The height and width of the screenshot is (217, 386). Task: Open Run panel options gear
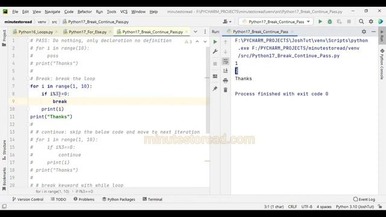click(x=364, y=31)
